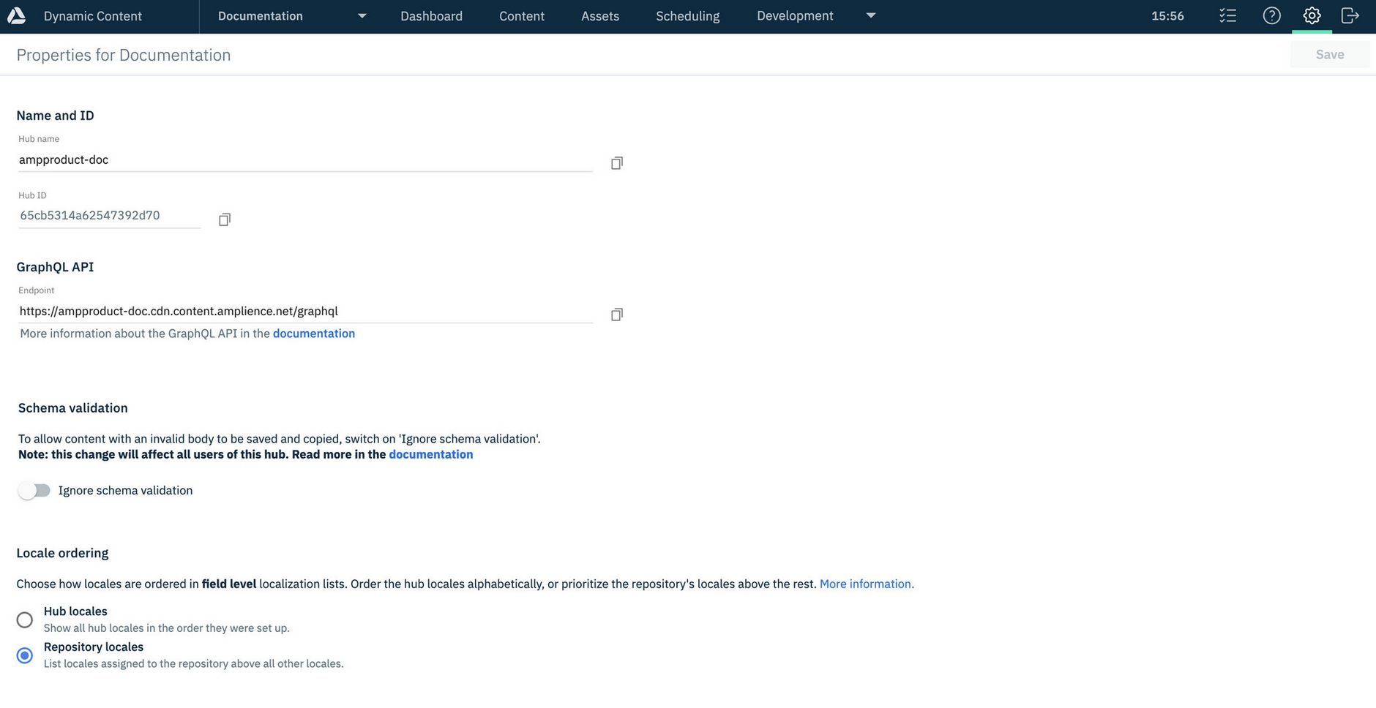The width and height of the screenshot is (1376, 708).
Task: Open the Development menu
Action: [x=795, y=16]
